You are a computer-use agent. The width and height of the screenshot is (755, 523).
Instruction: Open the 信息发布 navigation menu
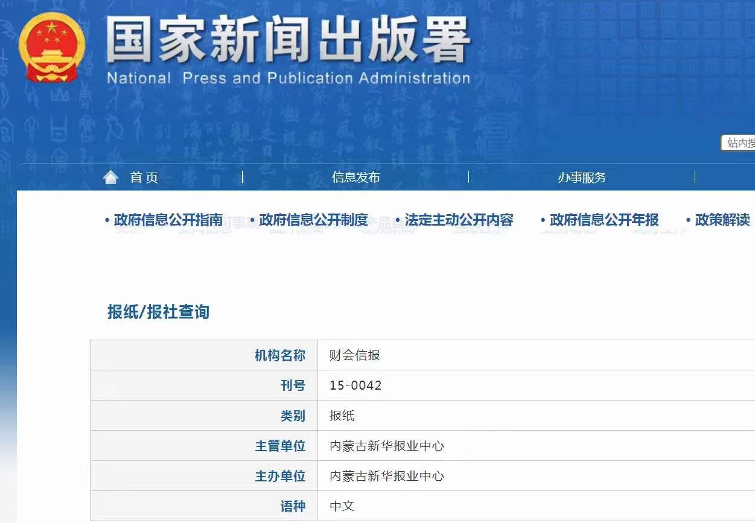[x=356, y=177]
